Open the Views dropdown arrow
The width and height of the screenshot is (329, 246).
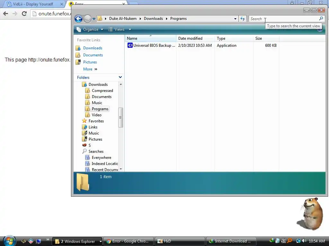point(130,29)
